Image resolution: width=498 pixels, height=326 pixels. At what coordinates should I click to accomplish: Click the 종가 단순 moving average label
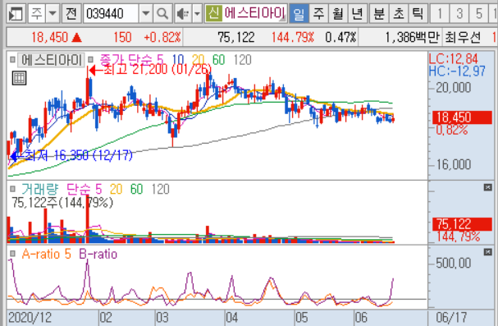pos(127,59)
